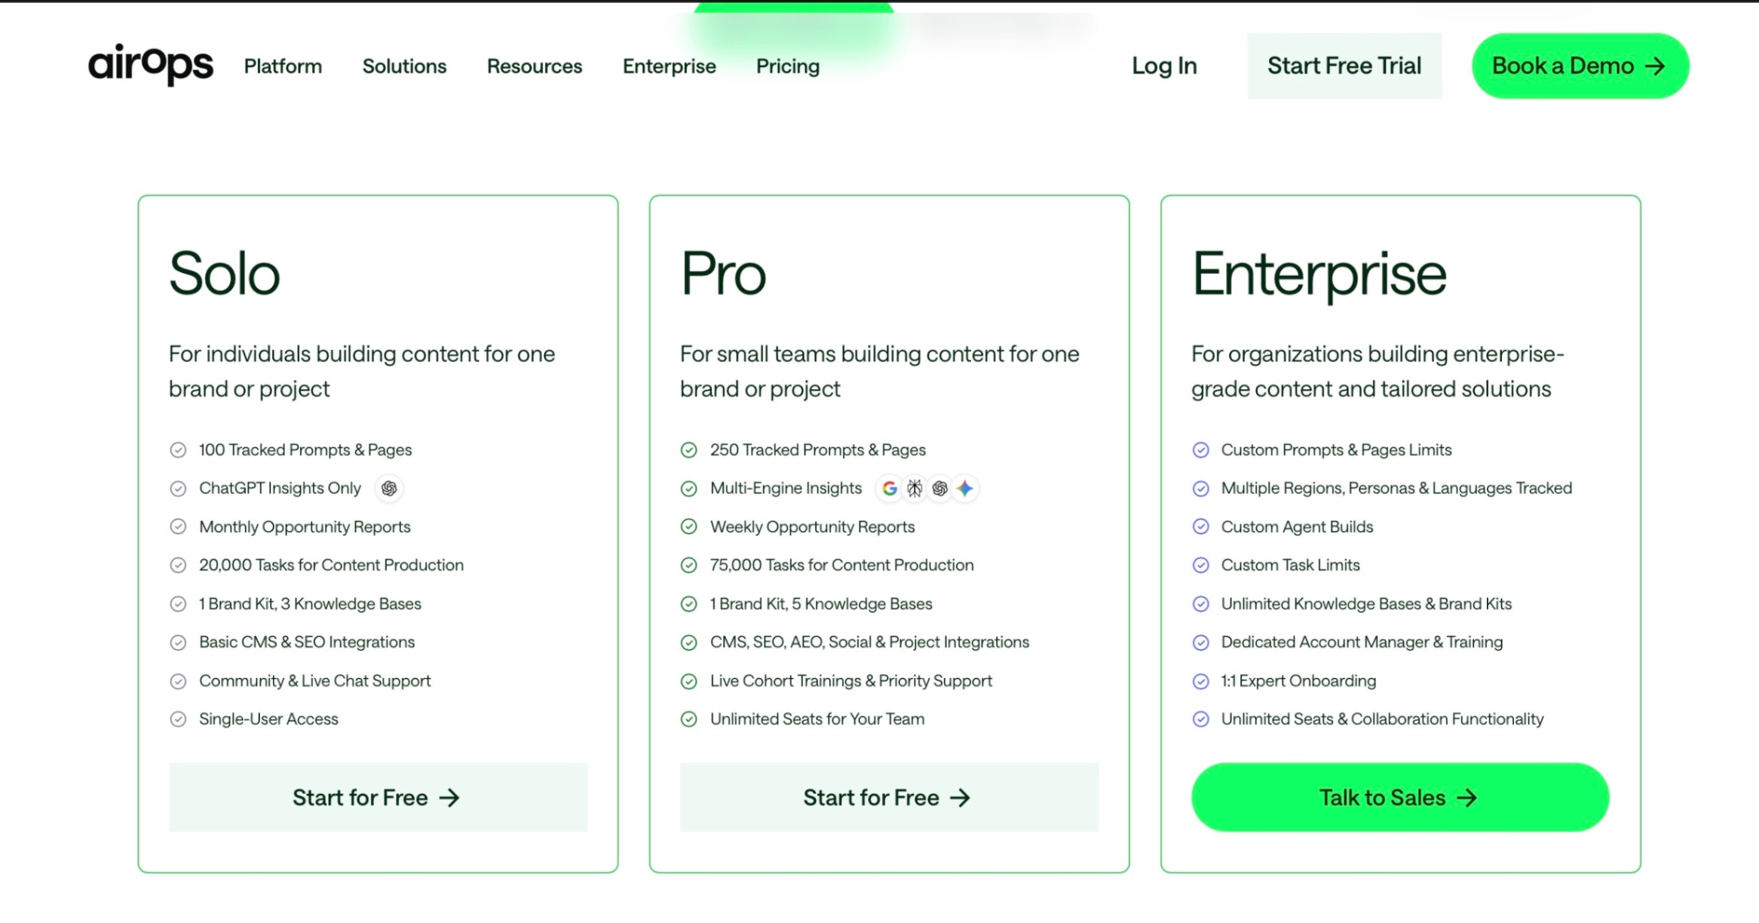Click the '1 Brand Kit, 3 Knowledge Bases' text
1759x923 pixels.
(x=310, y=604)
